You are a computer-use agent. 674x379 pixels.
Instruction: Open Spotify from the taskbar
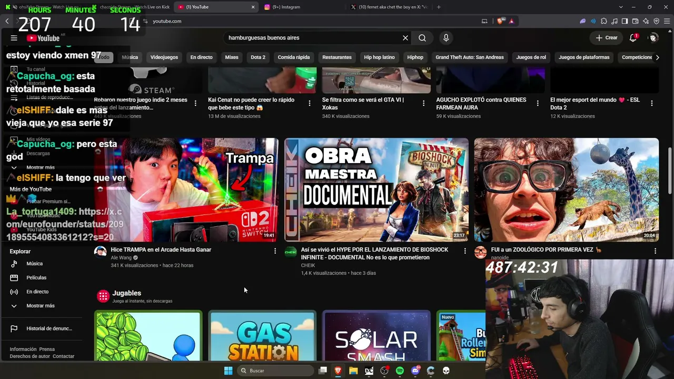pyautogui.click(x=400, y=371)
